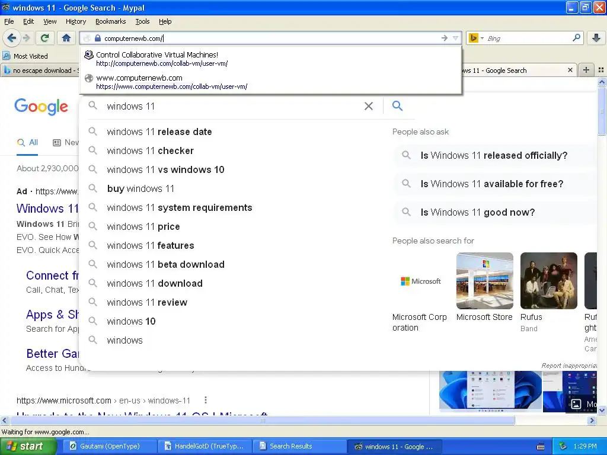The image size is (607, 455).
Task: Reload the page with refresh icon
Action: click(45, 38)
